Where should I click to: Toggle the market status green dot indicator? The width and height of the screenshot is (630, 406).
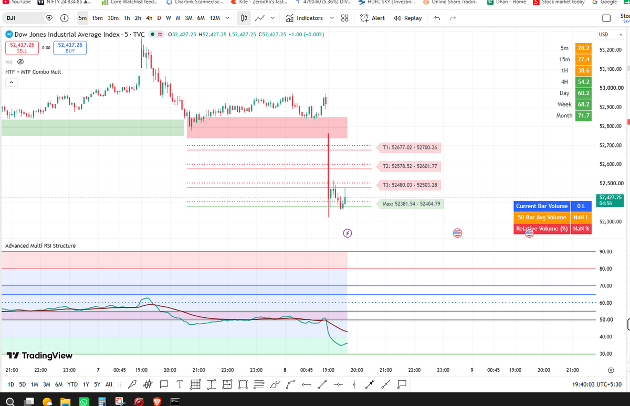(152, 35)
